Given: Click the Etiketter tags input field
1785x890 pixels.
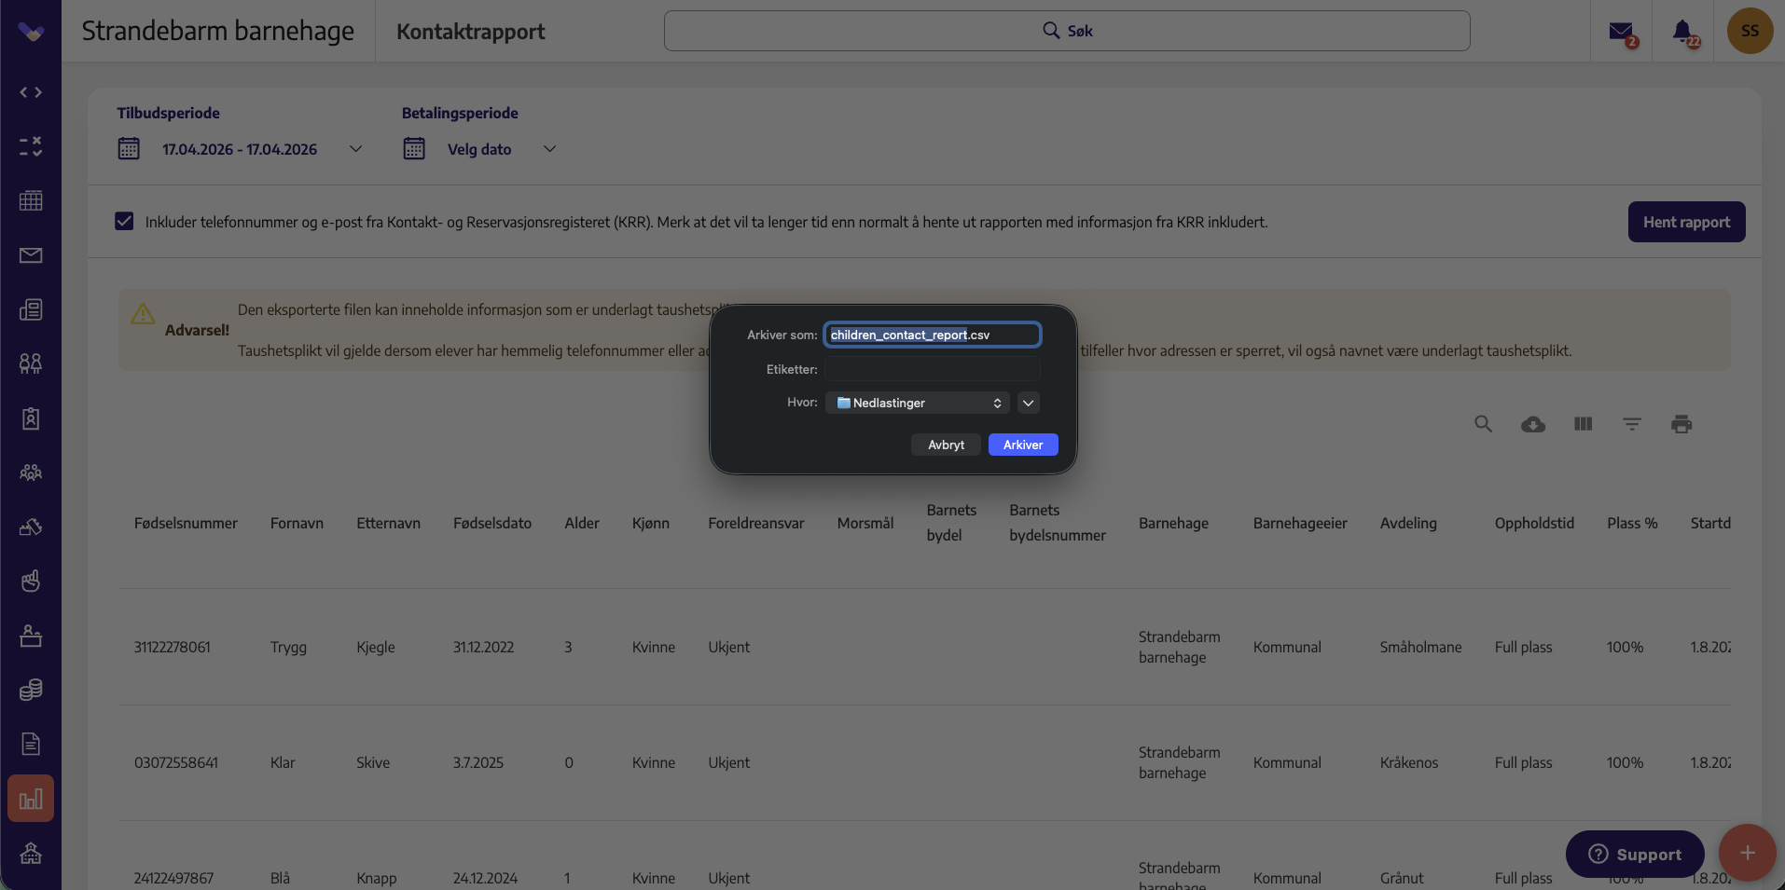Looking at the screenshot, I should click(933, 369).
